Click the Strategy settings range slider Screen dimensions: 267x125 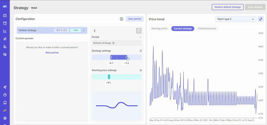[x=119, y=57]
